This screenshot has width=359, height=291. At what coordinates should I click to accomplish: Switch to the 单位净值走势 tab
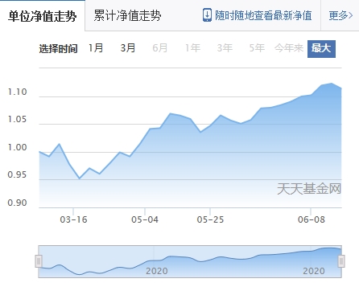click(43, 15)
